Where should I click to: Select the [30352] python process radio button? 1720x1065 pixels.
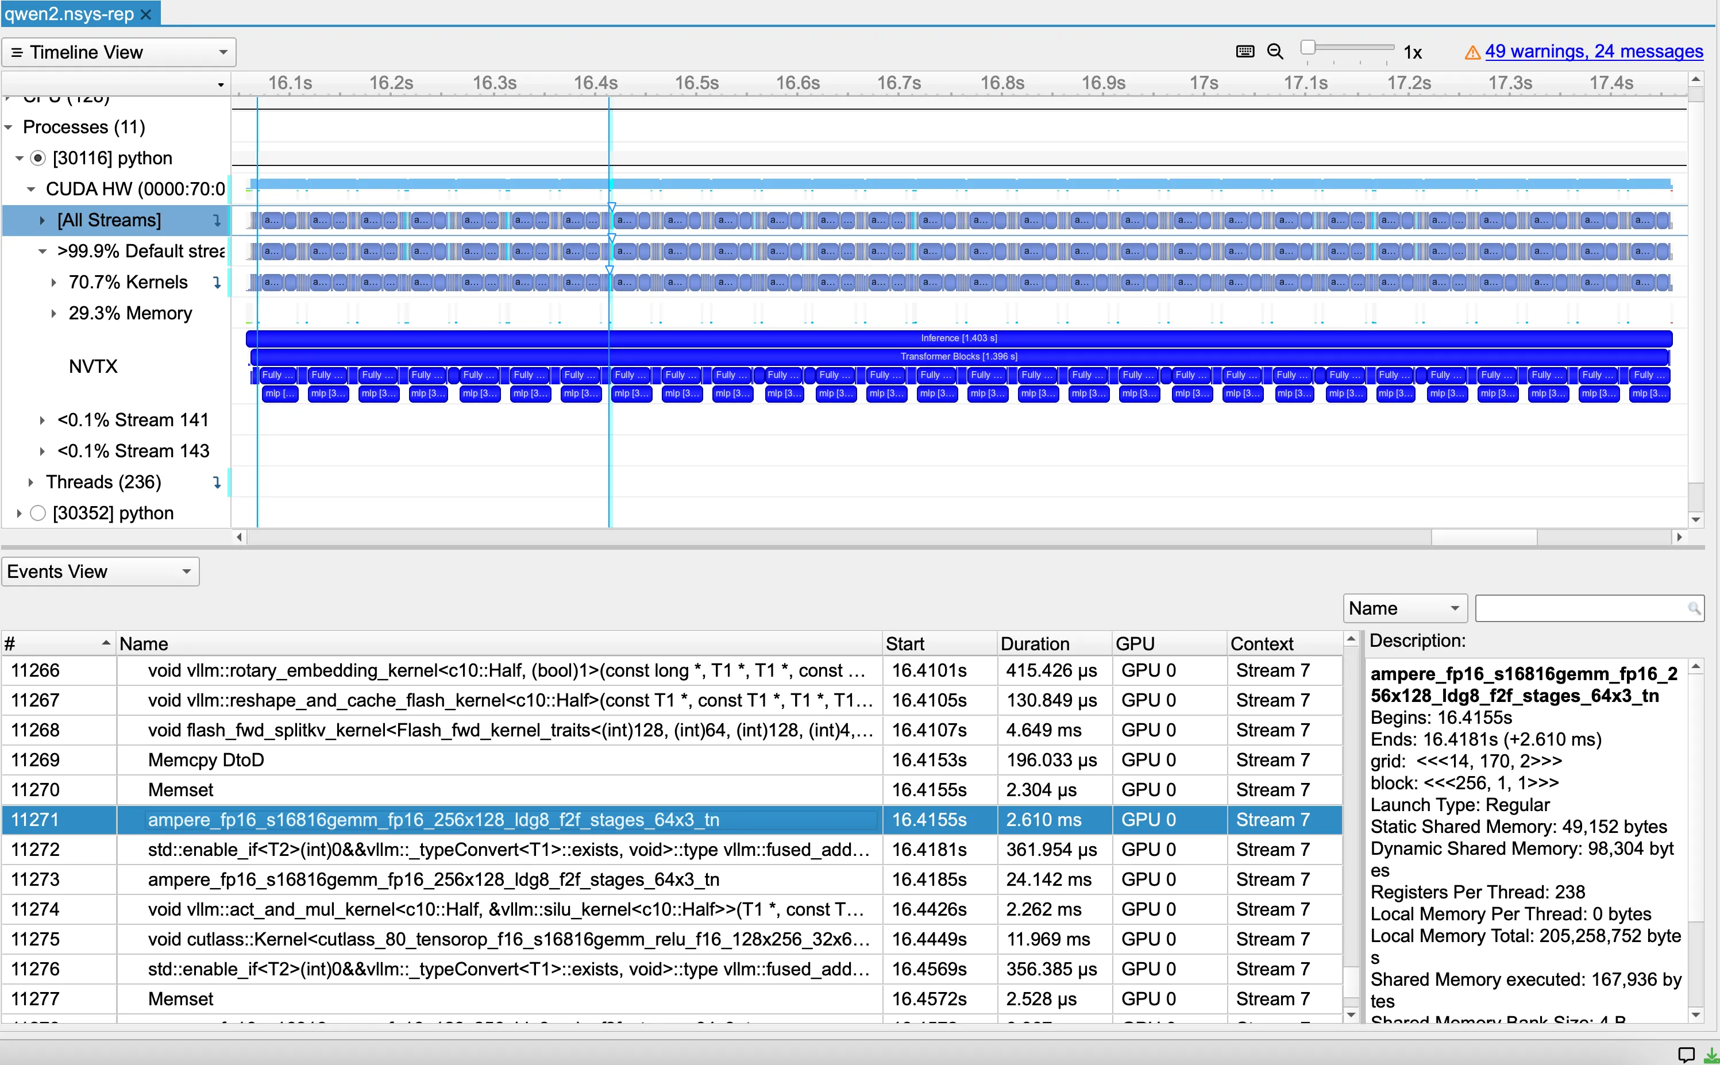point(38,514)
